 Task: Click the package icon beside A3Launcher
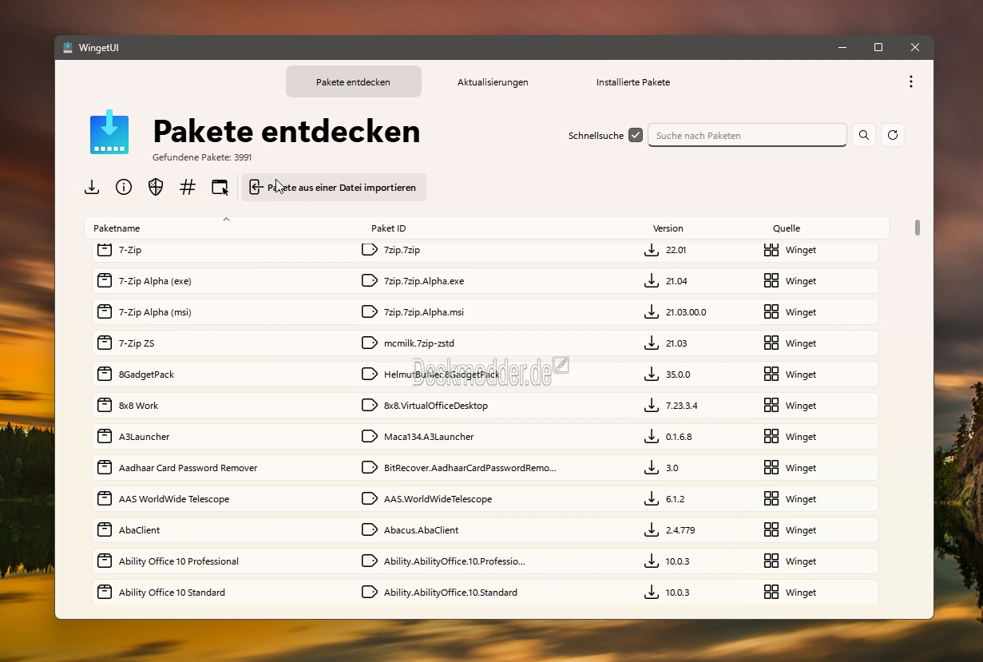[104, 437]
